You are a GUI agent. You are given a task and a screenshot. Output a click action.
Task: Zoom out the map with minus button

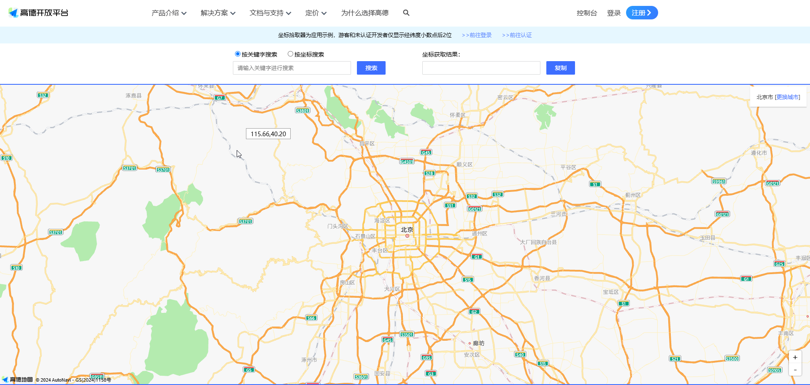click(795, 370)
